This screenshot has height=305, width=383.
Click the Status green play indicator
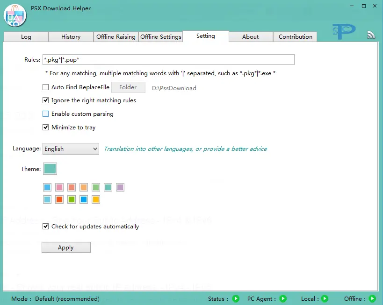tap(236, 298)
